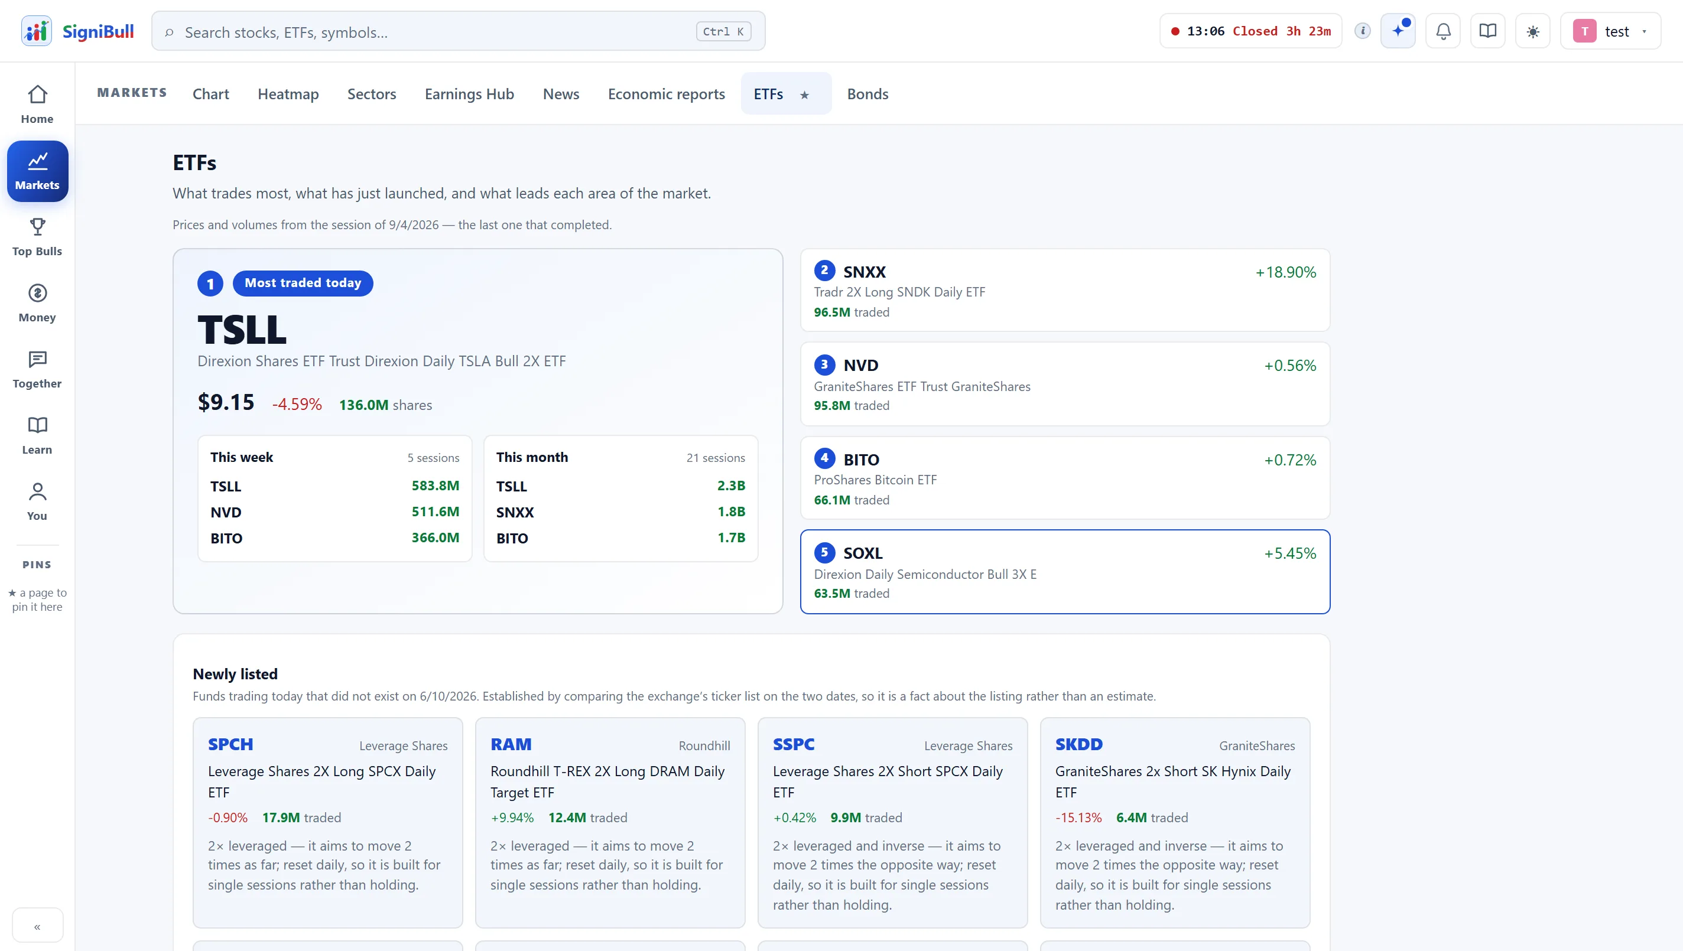
Task: Click the $9.15 TSLL price
Action: click(x=226, y=402)
